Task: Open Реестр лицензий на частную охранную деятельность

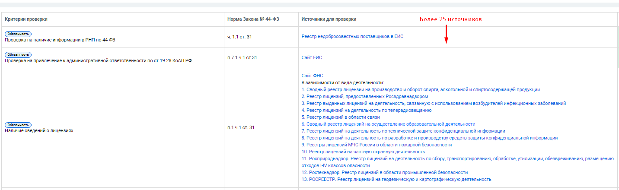Action: 363,152
